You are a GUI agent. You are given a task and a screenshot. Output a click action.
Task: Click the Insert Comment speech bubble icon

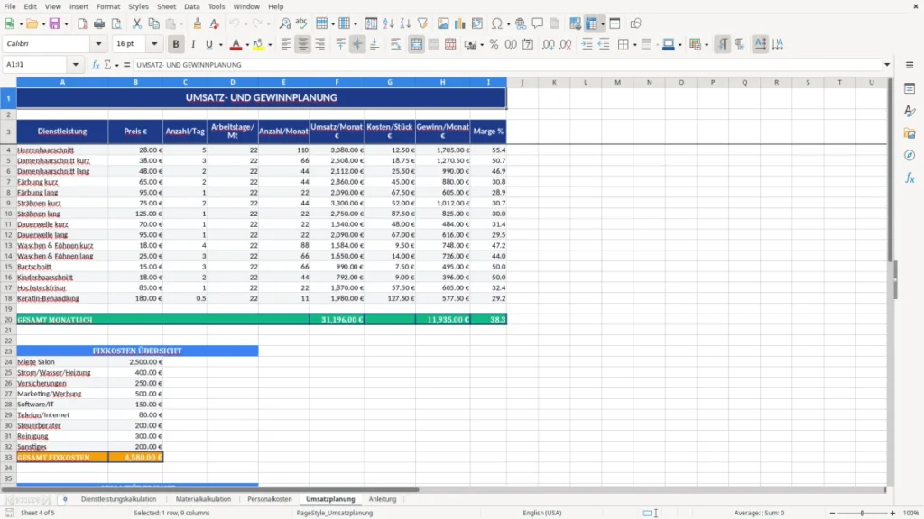(538, 23)
